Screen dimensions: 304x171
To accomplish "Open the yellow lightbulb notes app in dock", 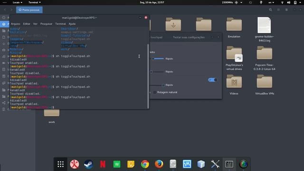I will tap(131, 164).
